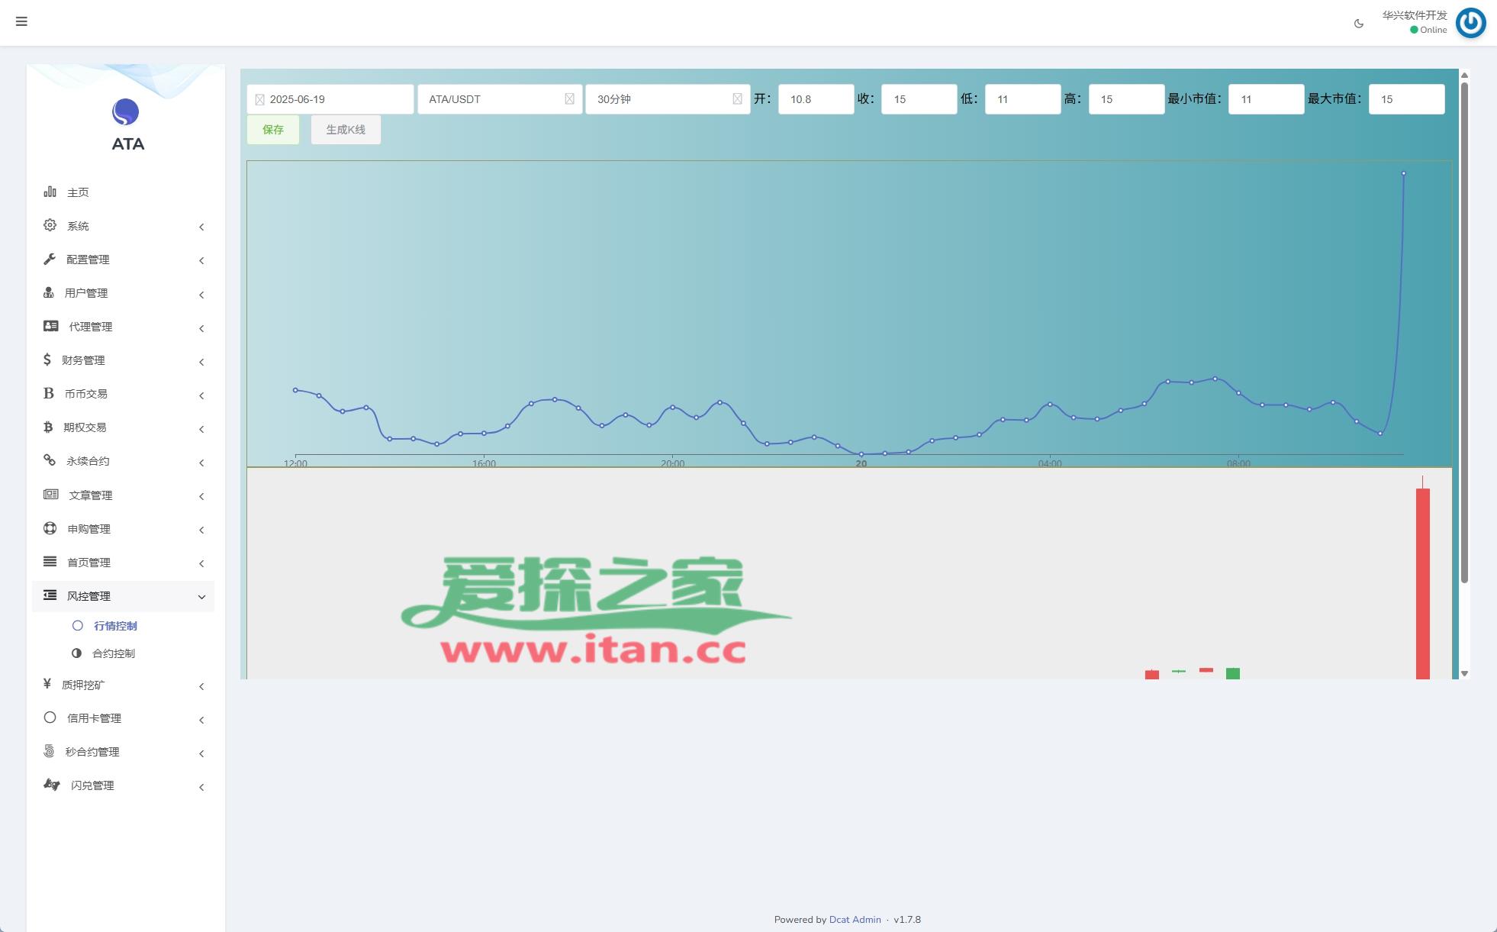The width and height of the screenshot is (1497, 932).
Task: Click the 高 high price field
Action: [x=1126, y=99]
